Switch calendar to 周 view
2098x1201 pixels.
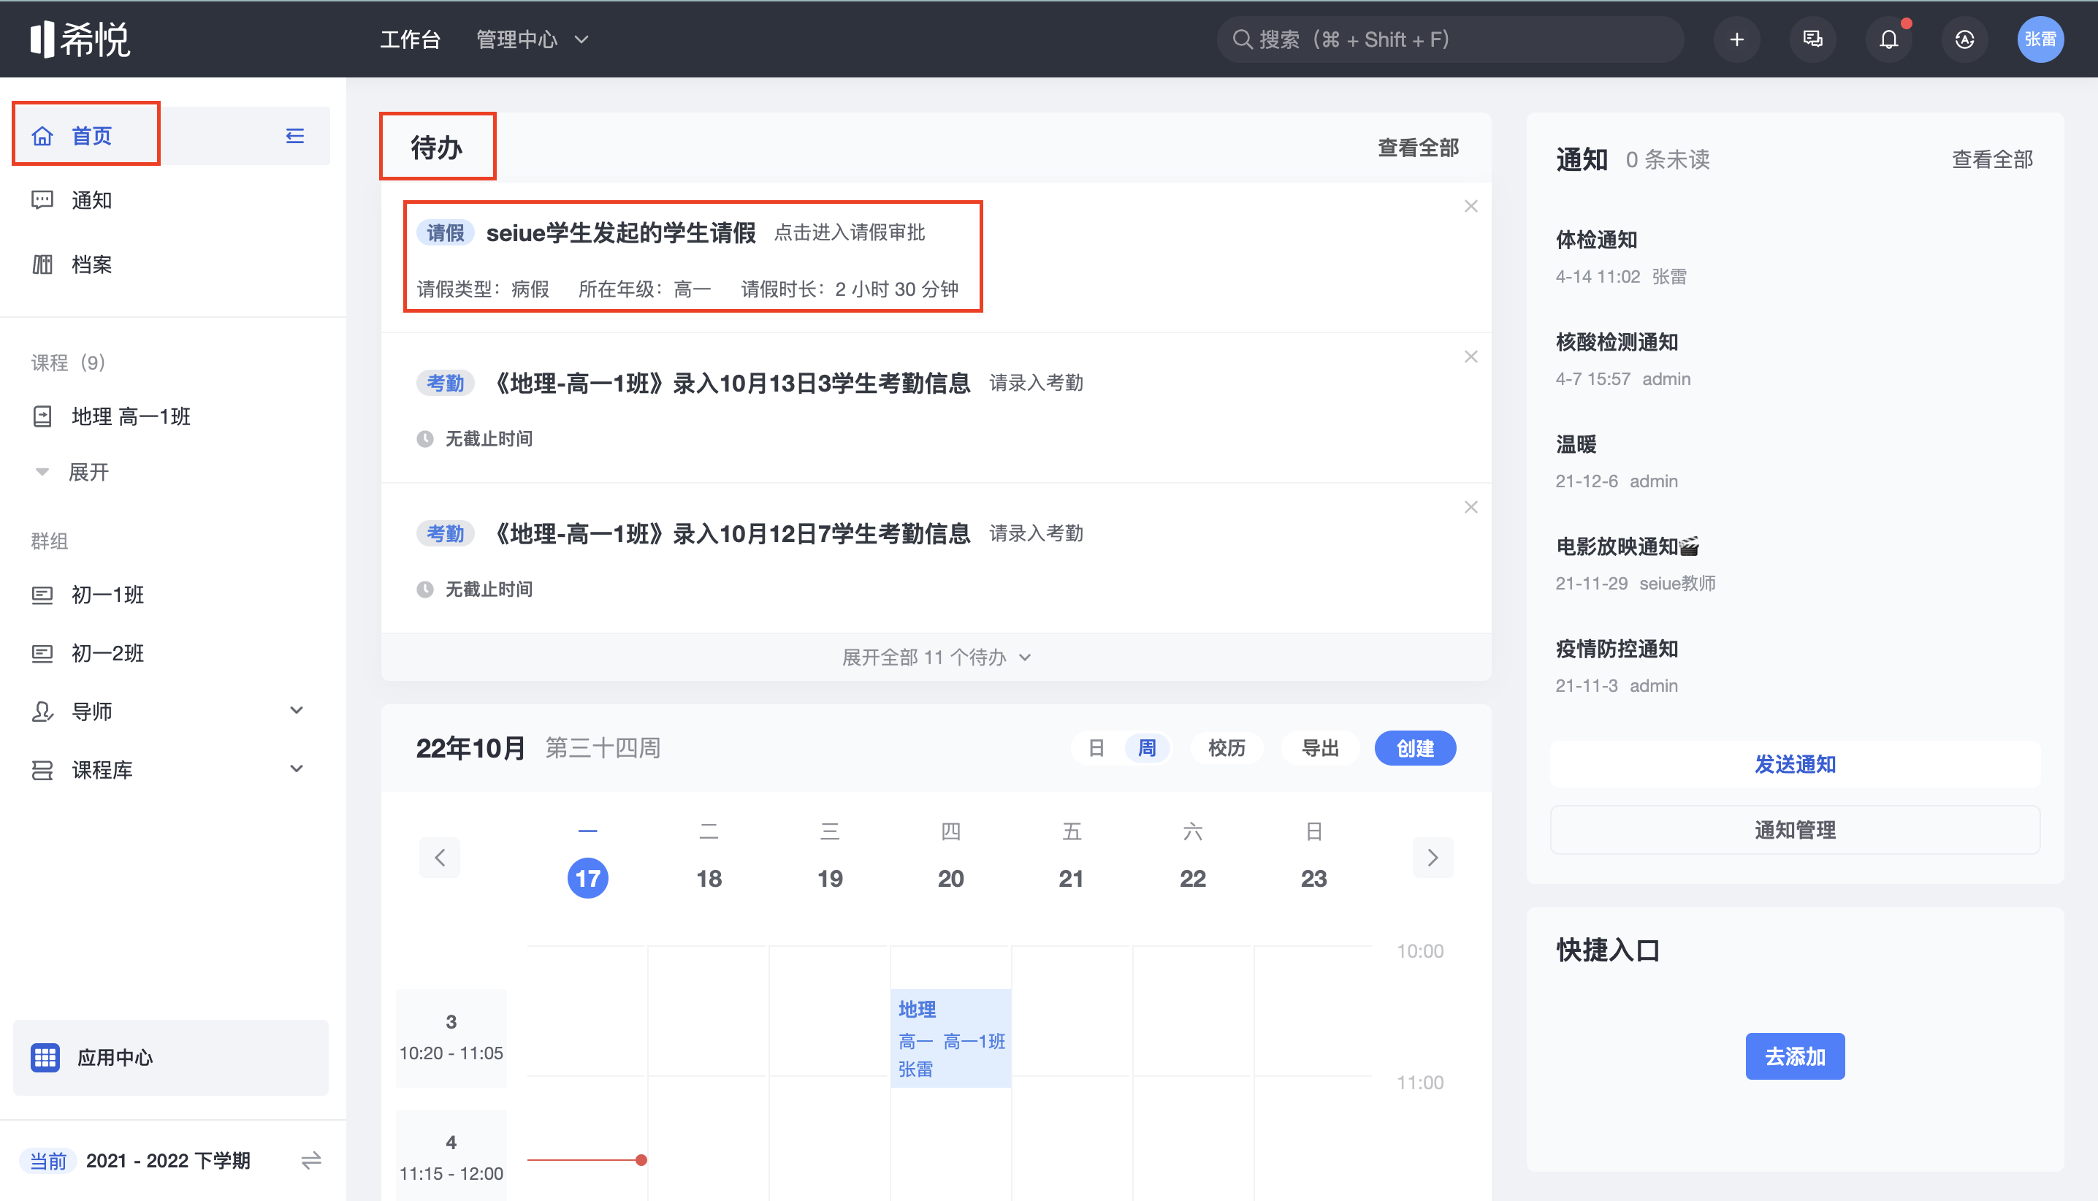point(1146,748)
